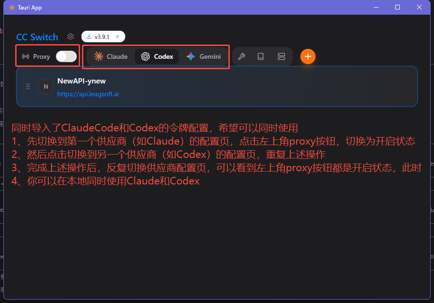The image size is (434, 303).
Task: Click the v3.9.1 version badge
Action: (101, 37)
